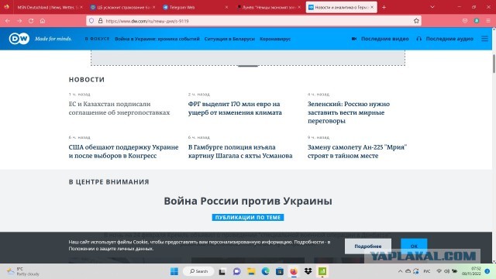Click Firefox icon on taskbar
Image resolution: width=496 pixels, height=279 pixels.
coord(294,271)
